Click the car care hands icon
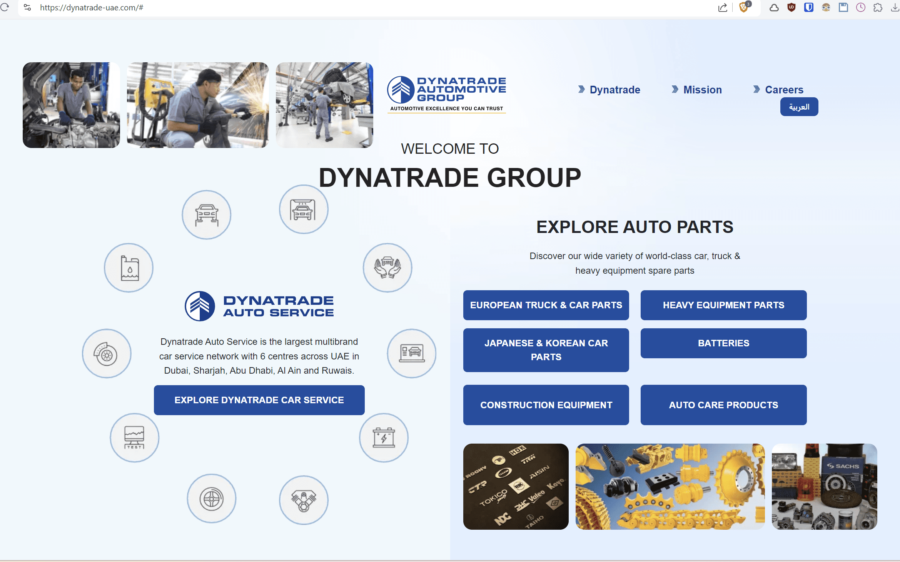The width and height of the screenshot is (900, 562). tap(387, 268)
